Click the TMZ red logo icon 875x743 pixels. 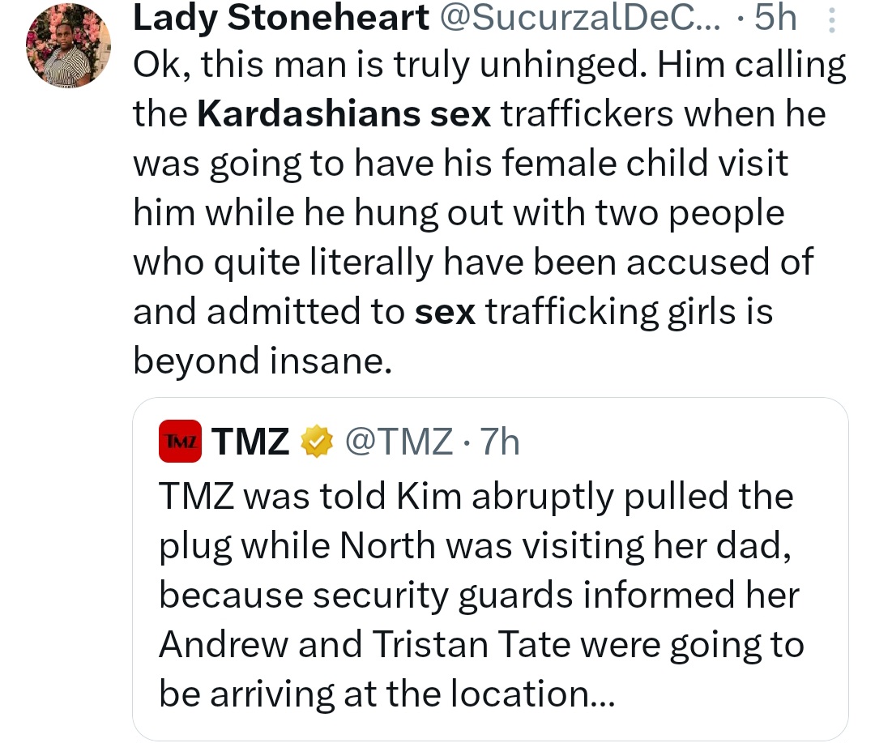(x=180, y=442)
